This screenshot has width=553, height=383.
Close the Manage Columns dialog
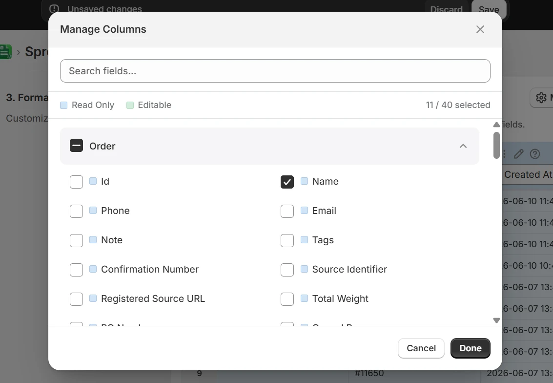pyautogui.click(x=480, y=29)
